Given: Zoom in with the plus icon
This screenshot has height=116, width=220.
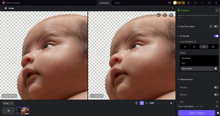Looking at the screenshot, I should (171, 103).
